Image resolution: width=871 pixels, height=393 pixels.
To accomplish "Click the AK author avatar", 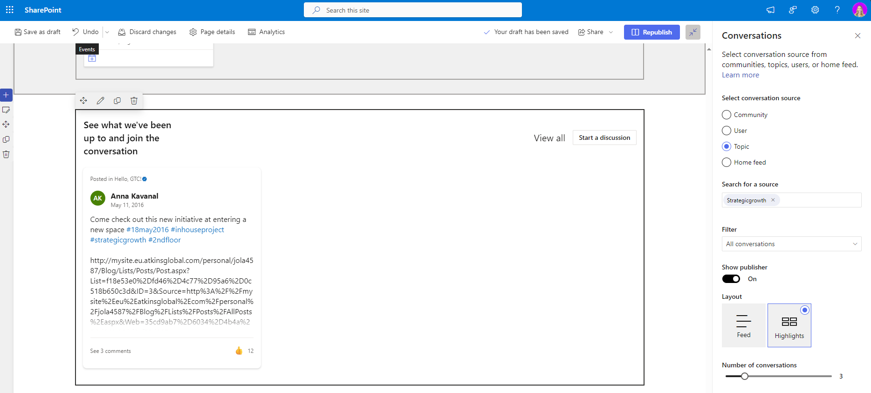I will (x=97, y=198).
